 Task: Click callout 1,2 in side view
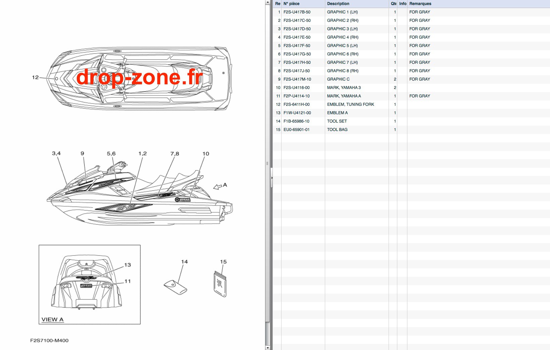143,154
